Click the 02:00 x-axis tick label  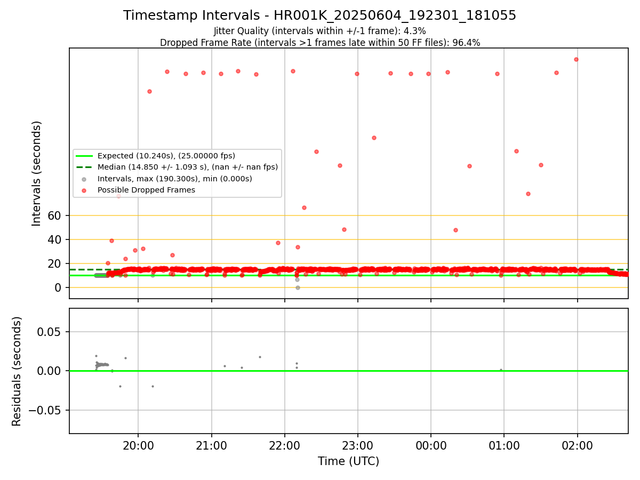(578, 445)
